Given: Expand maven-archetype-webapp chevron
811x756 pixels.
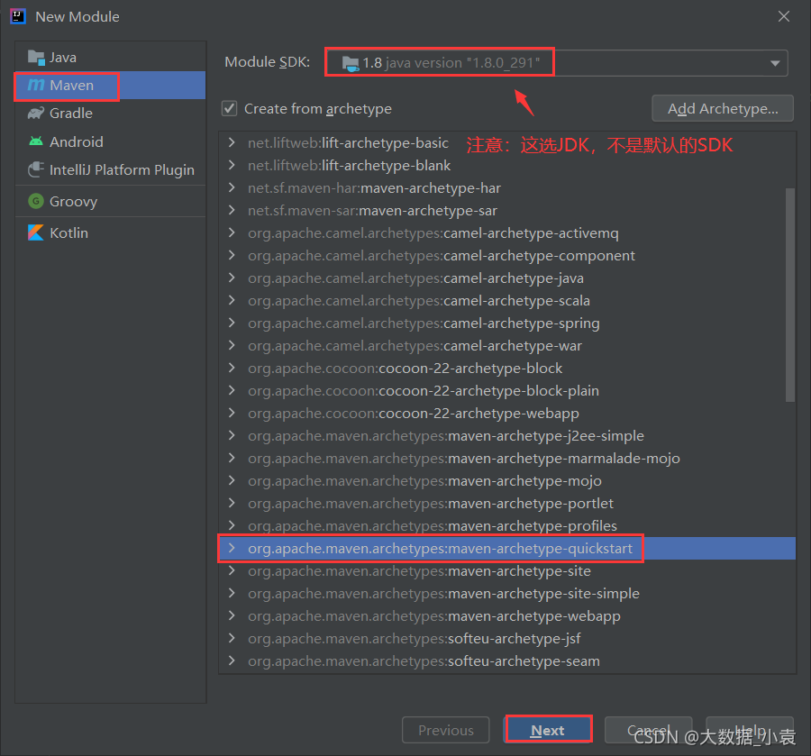Looking at the screenshot, I should (x=232, y=615).
